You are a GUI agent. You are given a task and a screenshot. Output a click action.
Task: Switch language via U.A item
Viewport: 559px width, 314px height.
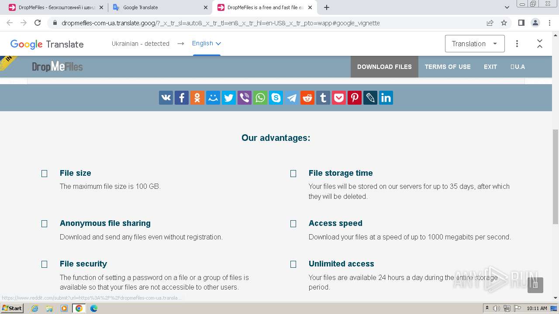[x=518, y=67]
